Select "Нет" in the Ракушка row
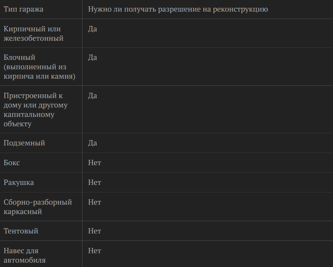This screenshot has width=333, height=267. [x=95, y=182]
